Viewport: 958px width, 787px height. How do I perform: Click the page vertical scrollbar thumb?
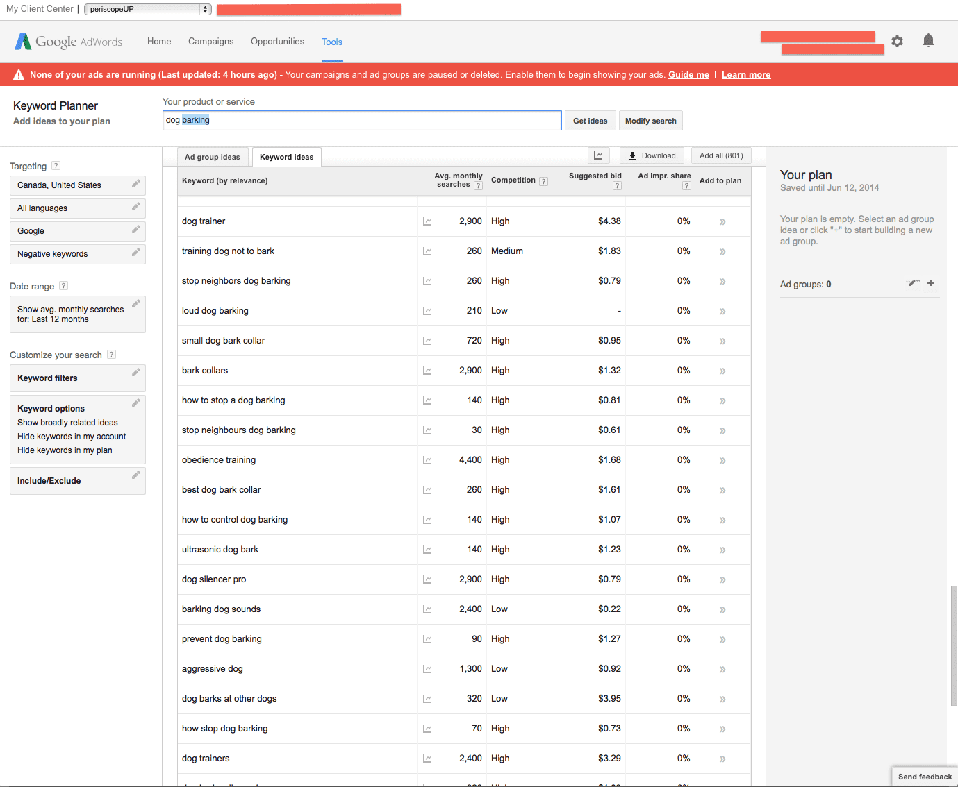[x=954, y=645]
